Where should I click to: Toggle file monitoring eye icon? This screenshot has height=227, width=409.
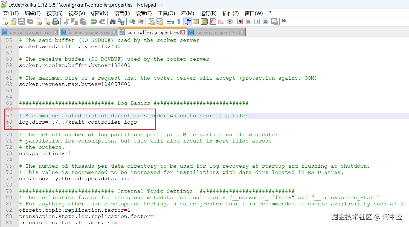click(230, 22)
